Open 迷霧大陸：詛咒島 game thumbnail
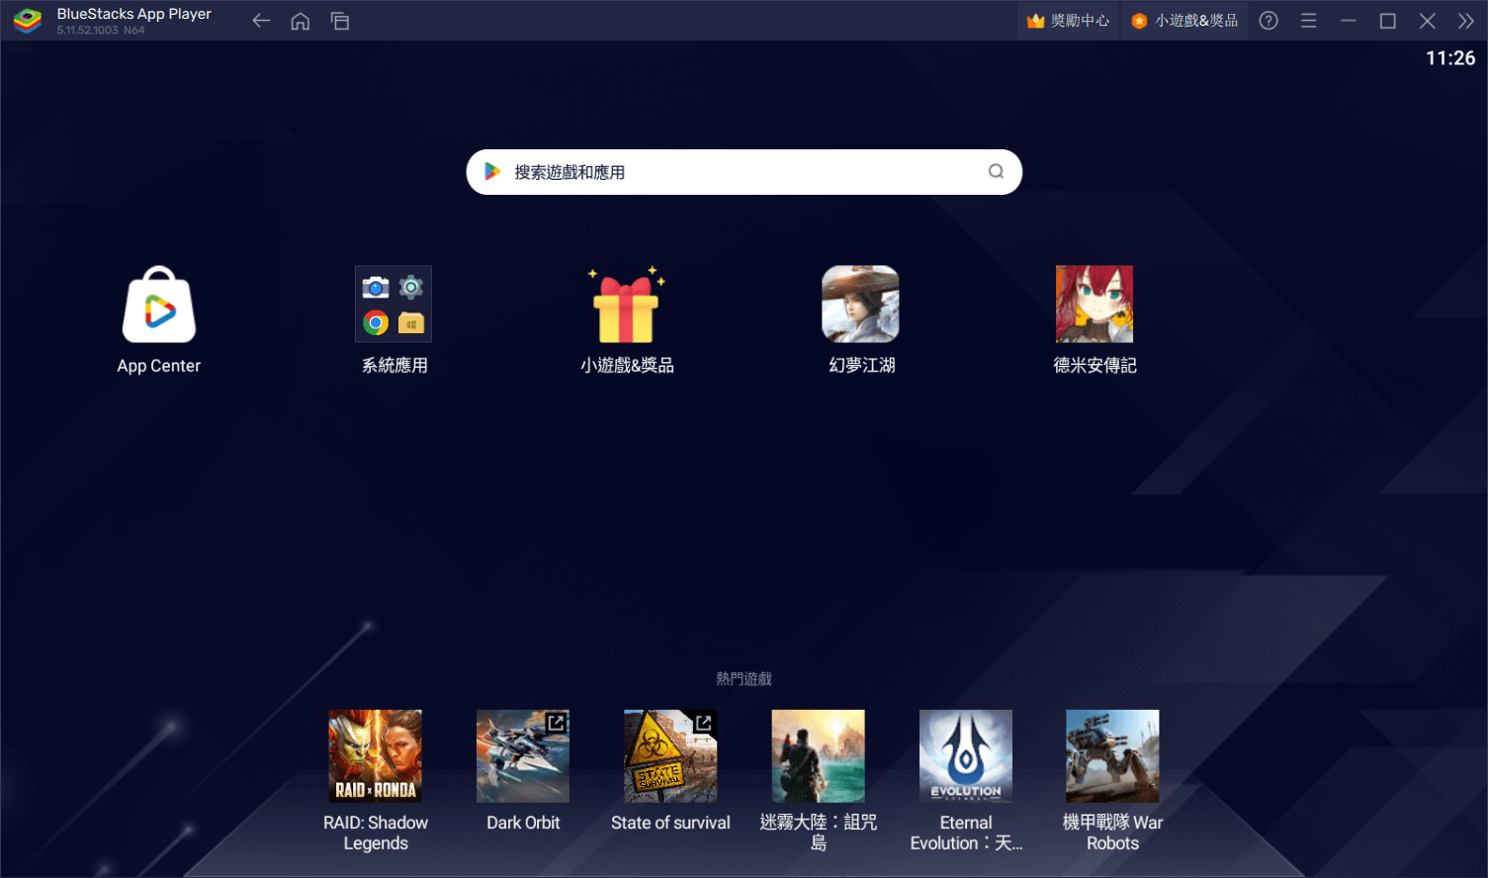Image resolution: width=1488 pixels, height=878 pixels. point(819,756)
